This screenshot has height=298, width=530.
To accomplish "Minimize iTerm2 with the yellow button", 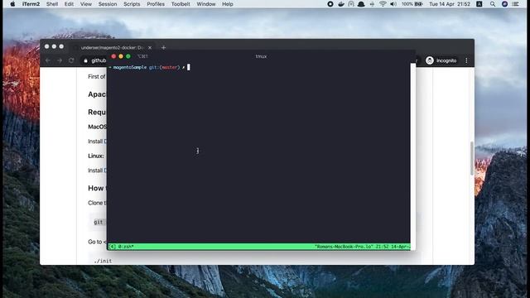I will (x=121, y=56).
